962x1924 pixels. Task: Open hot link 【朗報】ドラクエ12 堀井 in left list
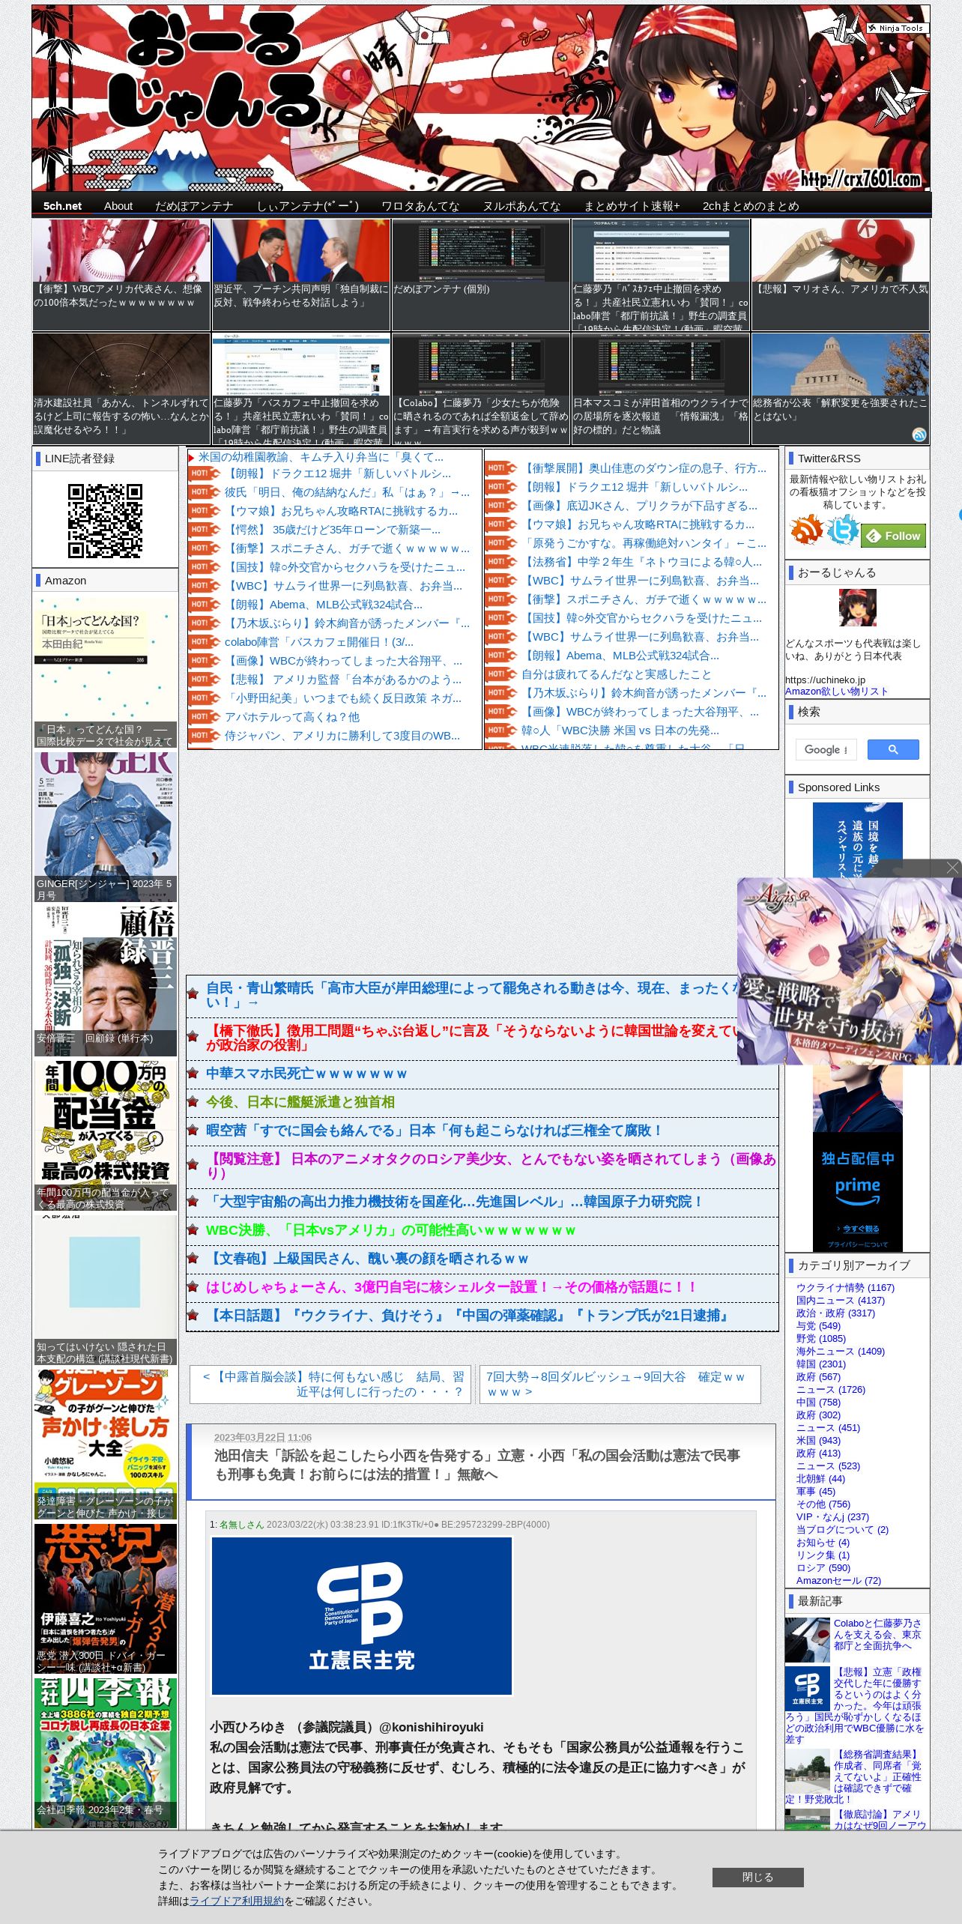[338, 474]
